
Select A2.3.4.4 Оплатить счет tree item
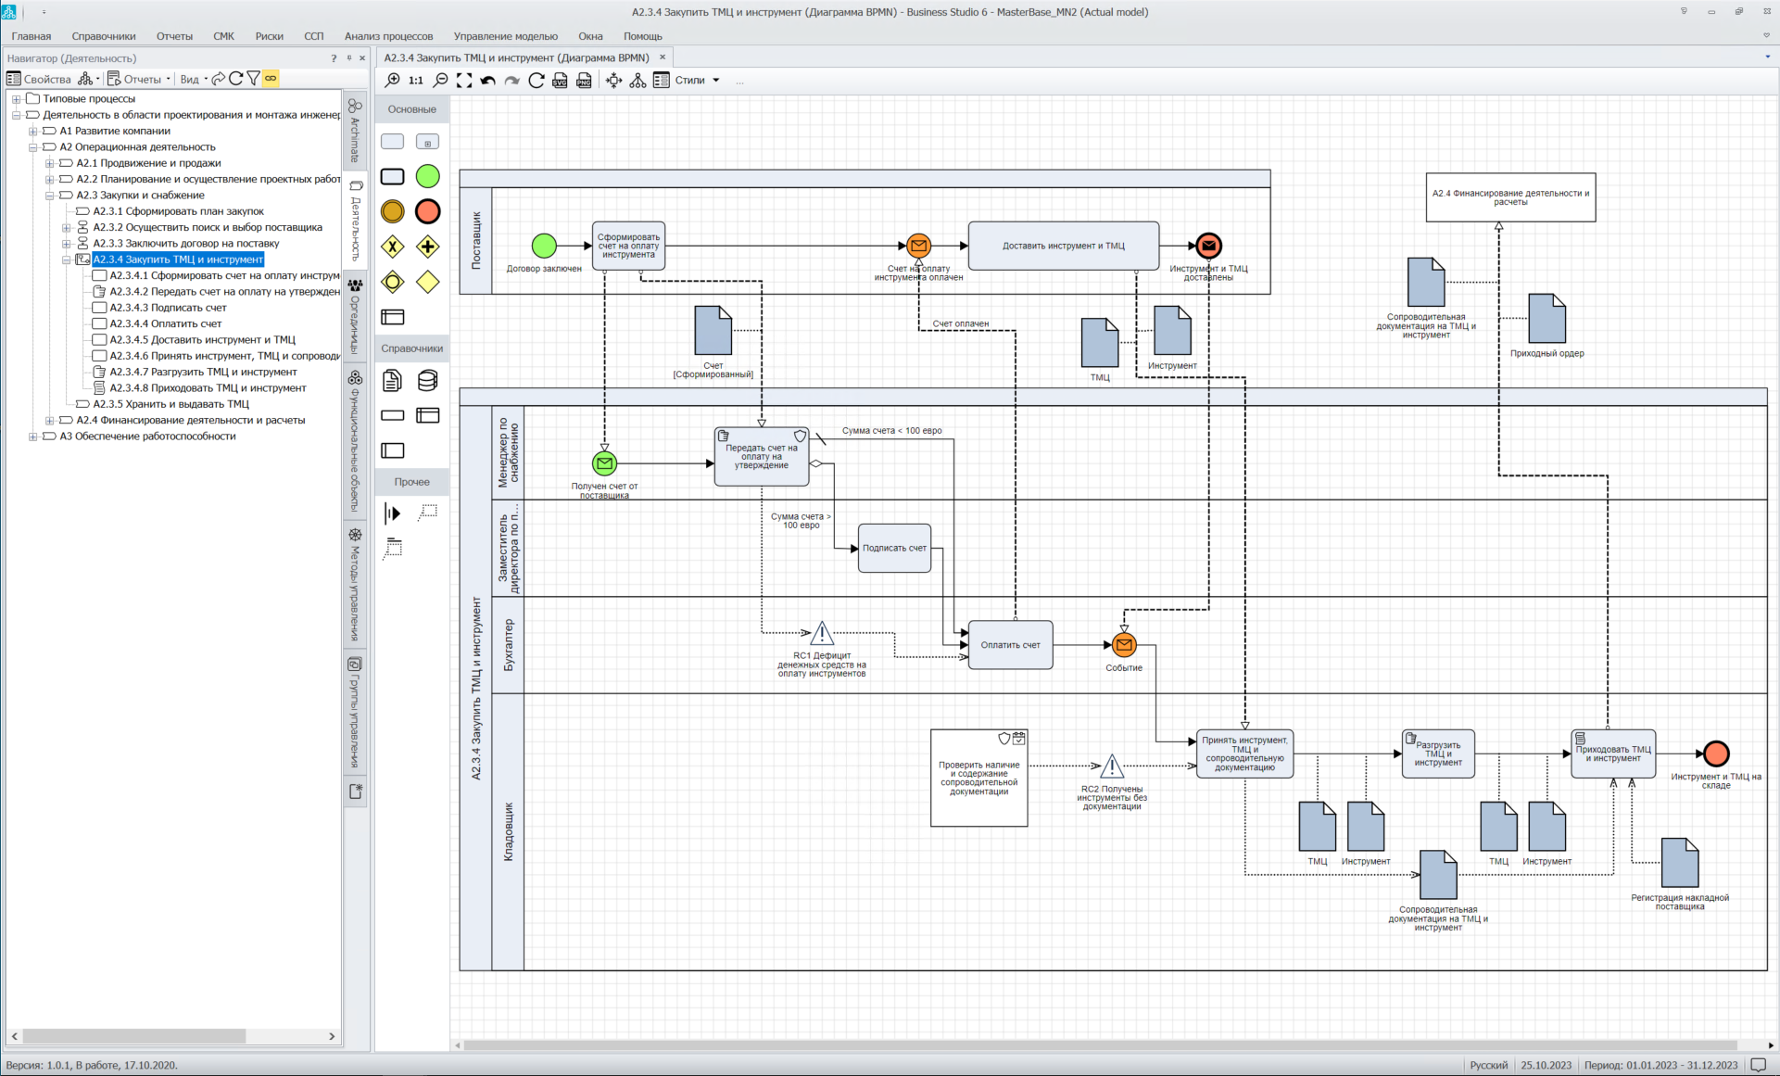point(165,324)
